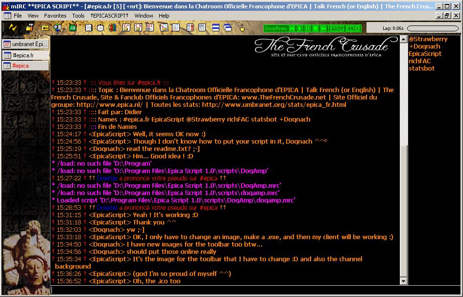This screenshot has width=463, height=297.
Task: Click the Tile windows icon
Action: click(216, 28)
